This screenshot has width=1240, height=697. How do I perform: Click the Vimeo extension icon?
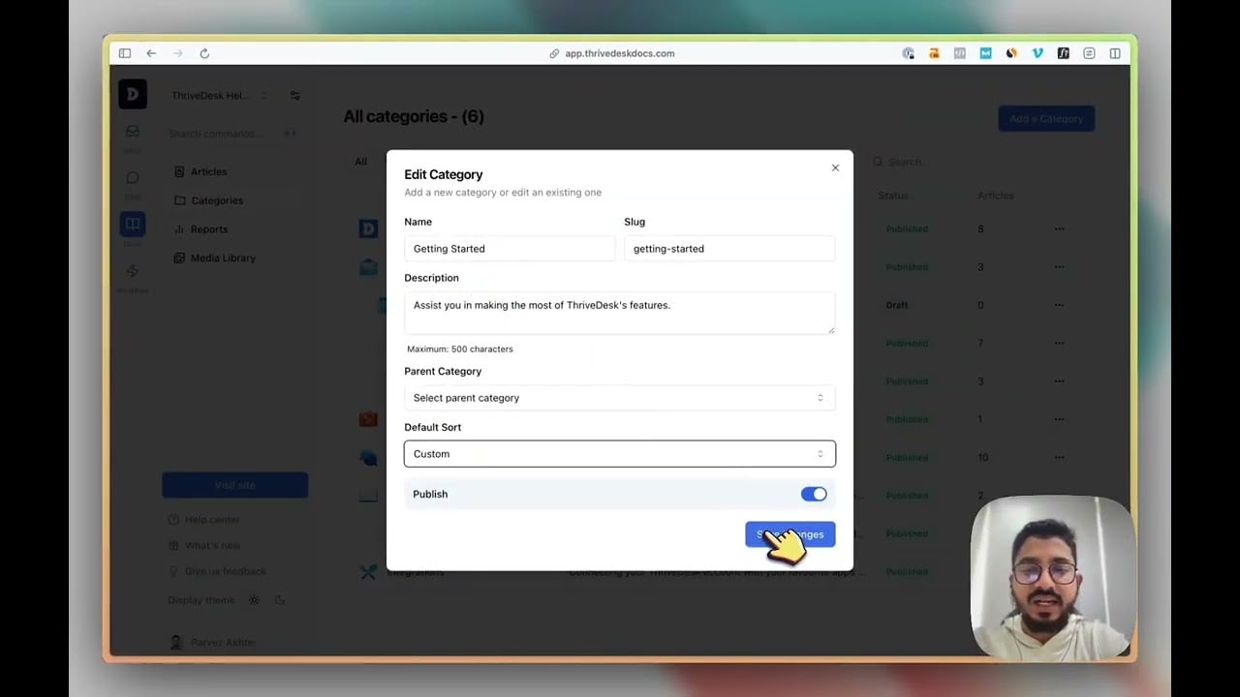point(1038,53)
